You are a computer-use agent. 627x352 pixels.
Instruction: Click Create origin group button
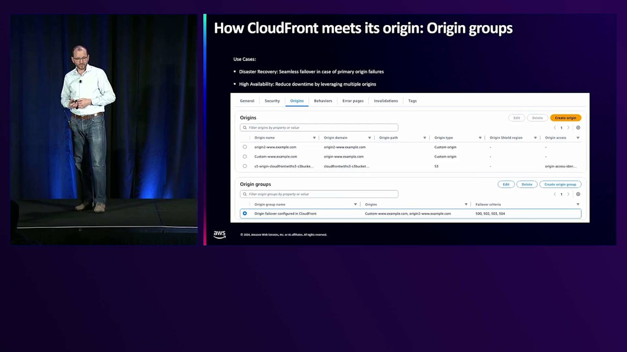(560, 184)
